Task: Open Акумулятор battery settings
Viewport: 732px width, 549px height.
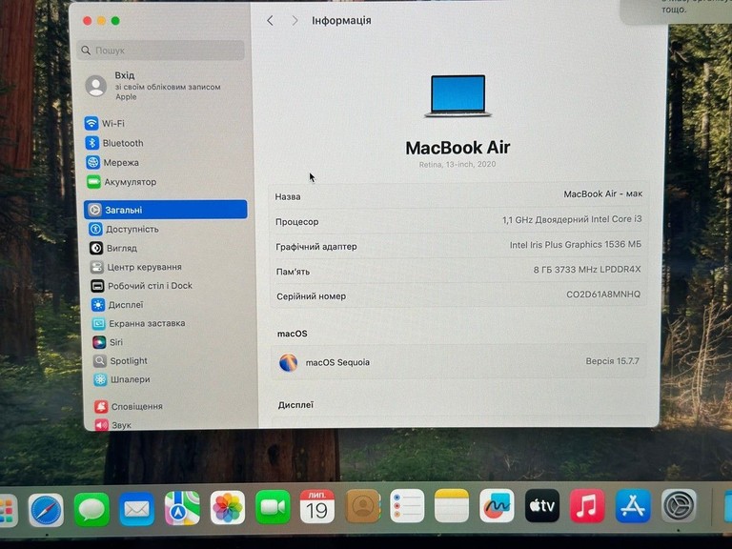Action: [121, 182]
